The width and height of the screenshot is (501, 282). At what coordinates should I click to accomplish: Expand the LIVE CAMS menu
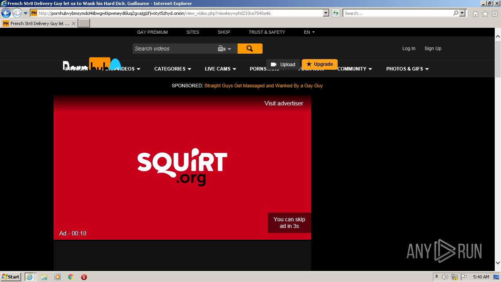click(x=220, y=69)
